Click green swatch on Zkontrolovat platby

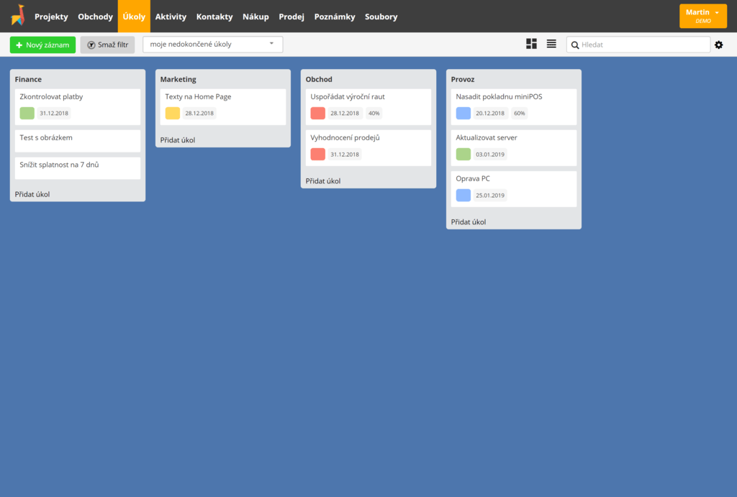coord(27,113)
